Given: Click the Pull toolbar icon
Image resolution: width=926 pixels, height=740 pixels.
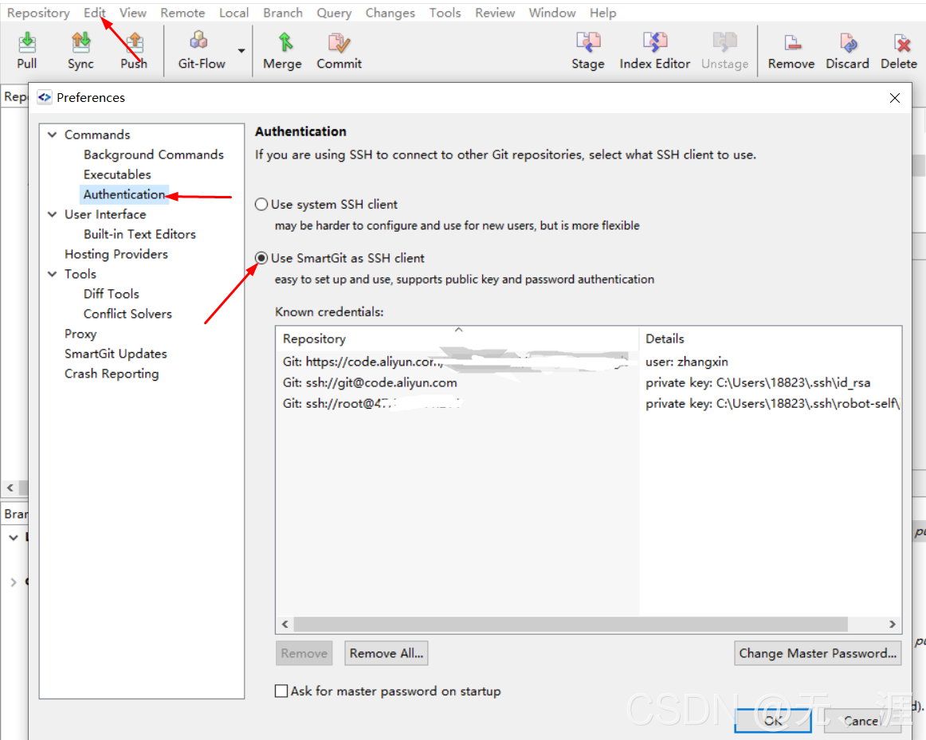Looking at the screenshot, I should click(x=26, y=51).
